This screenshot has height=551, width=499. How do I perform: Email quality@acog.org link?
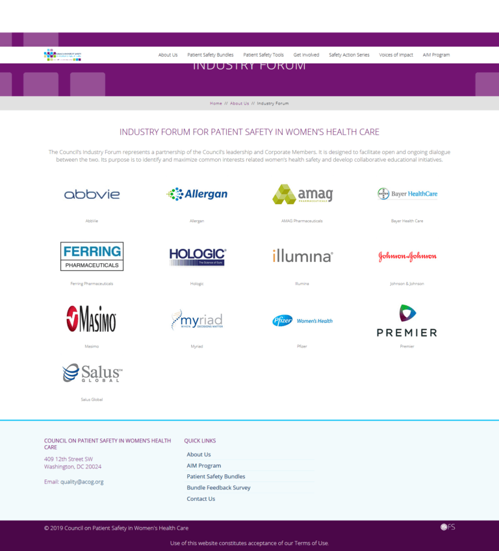(x=82, y=481)
